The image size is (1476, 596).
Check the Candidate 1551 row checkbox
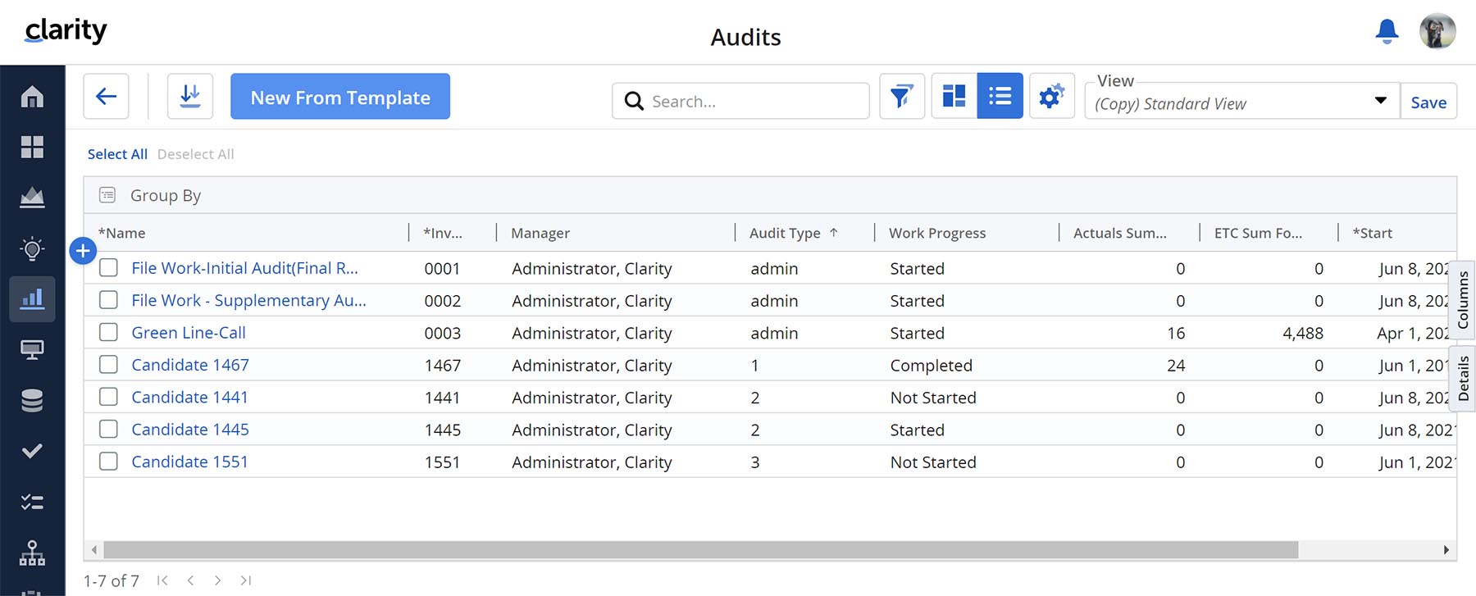(x=108, y=462)
